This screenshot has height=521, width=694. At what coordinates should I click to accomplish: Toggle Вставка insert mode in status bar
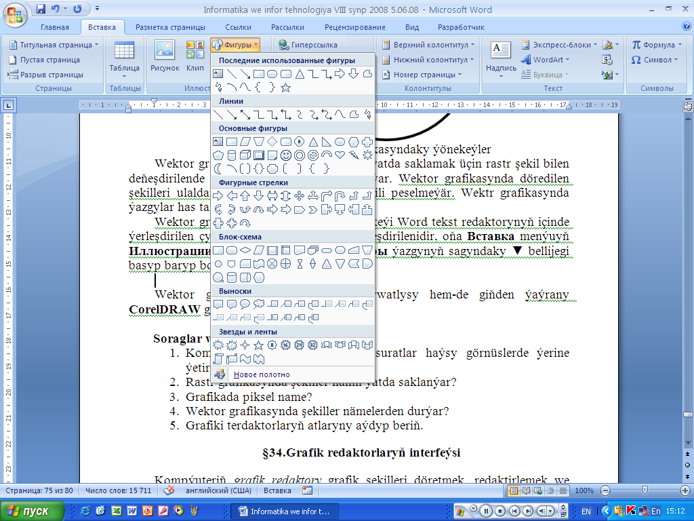pos(277,490)
